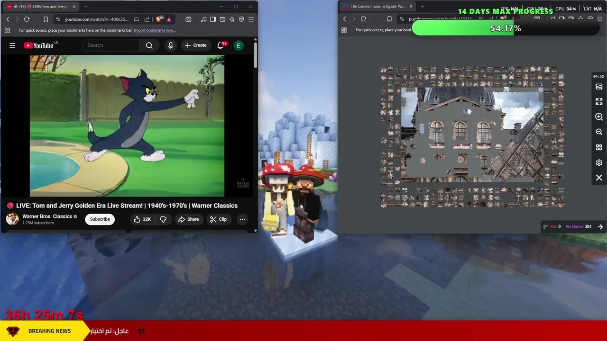Click in the YouTube Search field
The width and height of the screenshot is (607, 341).
pyautogui.click(x=111, y=45)
